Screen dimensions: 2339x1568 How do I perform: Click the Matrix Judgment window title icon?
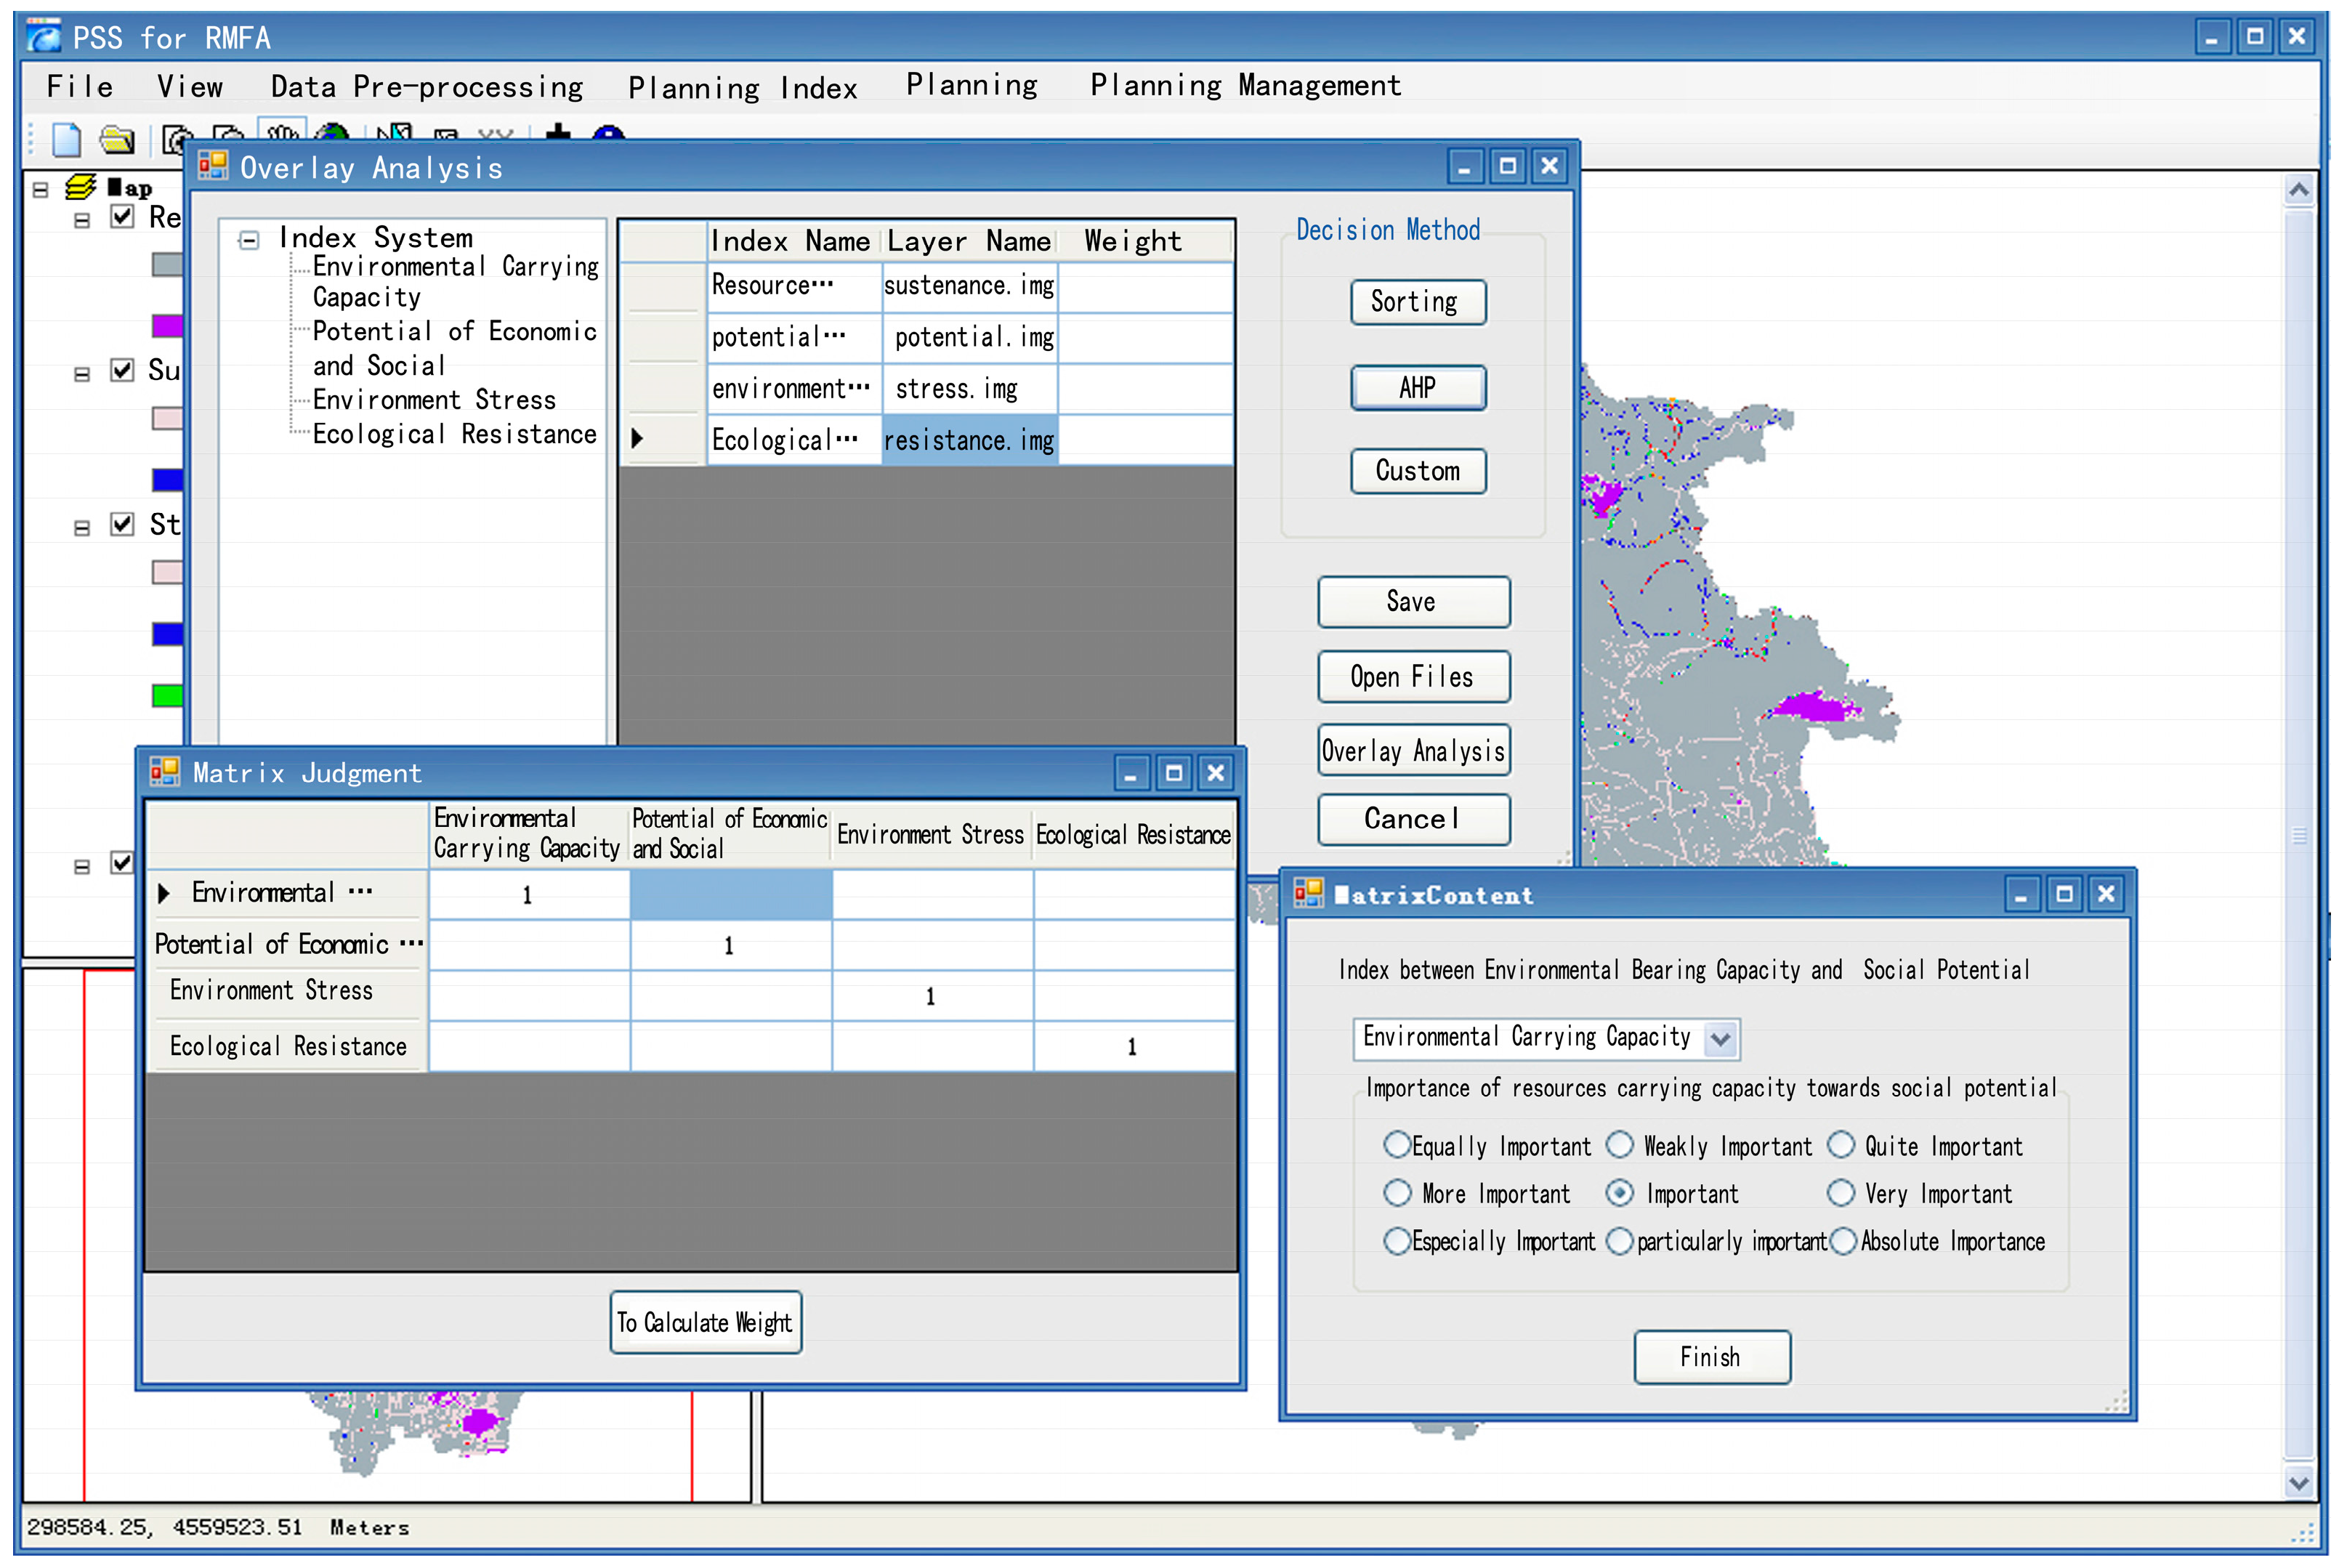pos(165,771)
